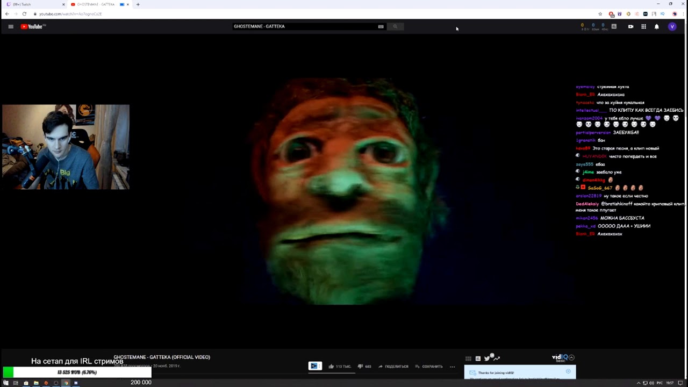The image size is (688, 387).
Task: Close the Twitch browser tab
Action: click(x=63, y=4)
